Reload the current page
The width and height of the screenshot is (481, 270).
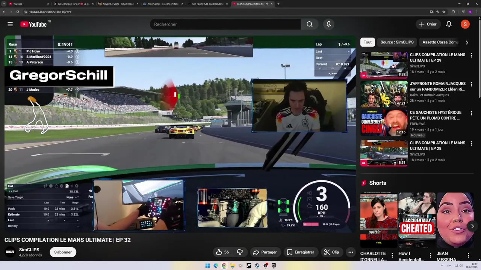[x=17, y=12]
